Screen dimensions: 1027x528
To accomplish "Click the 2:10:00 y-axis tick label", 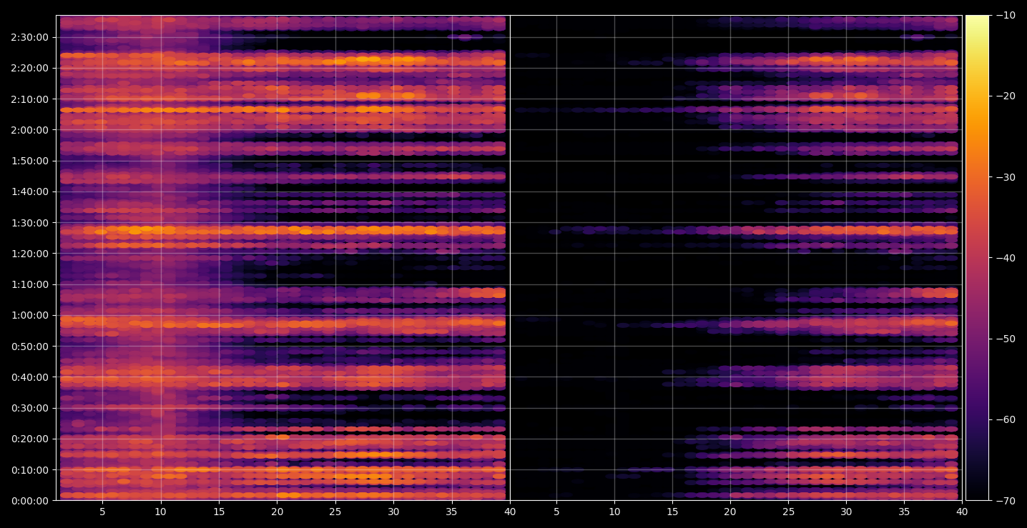I will click(29, 99).
